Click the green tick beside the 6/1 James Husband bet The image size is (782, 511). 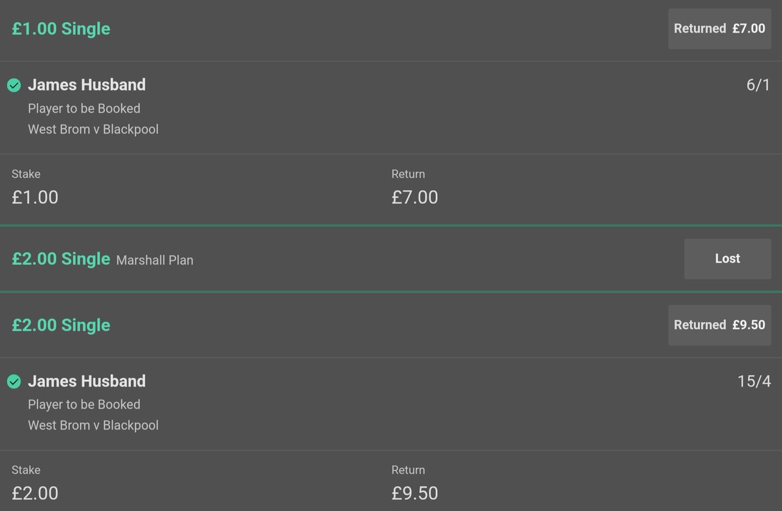click(x=14, y=85)
